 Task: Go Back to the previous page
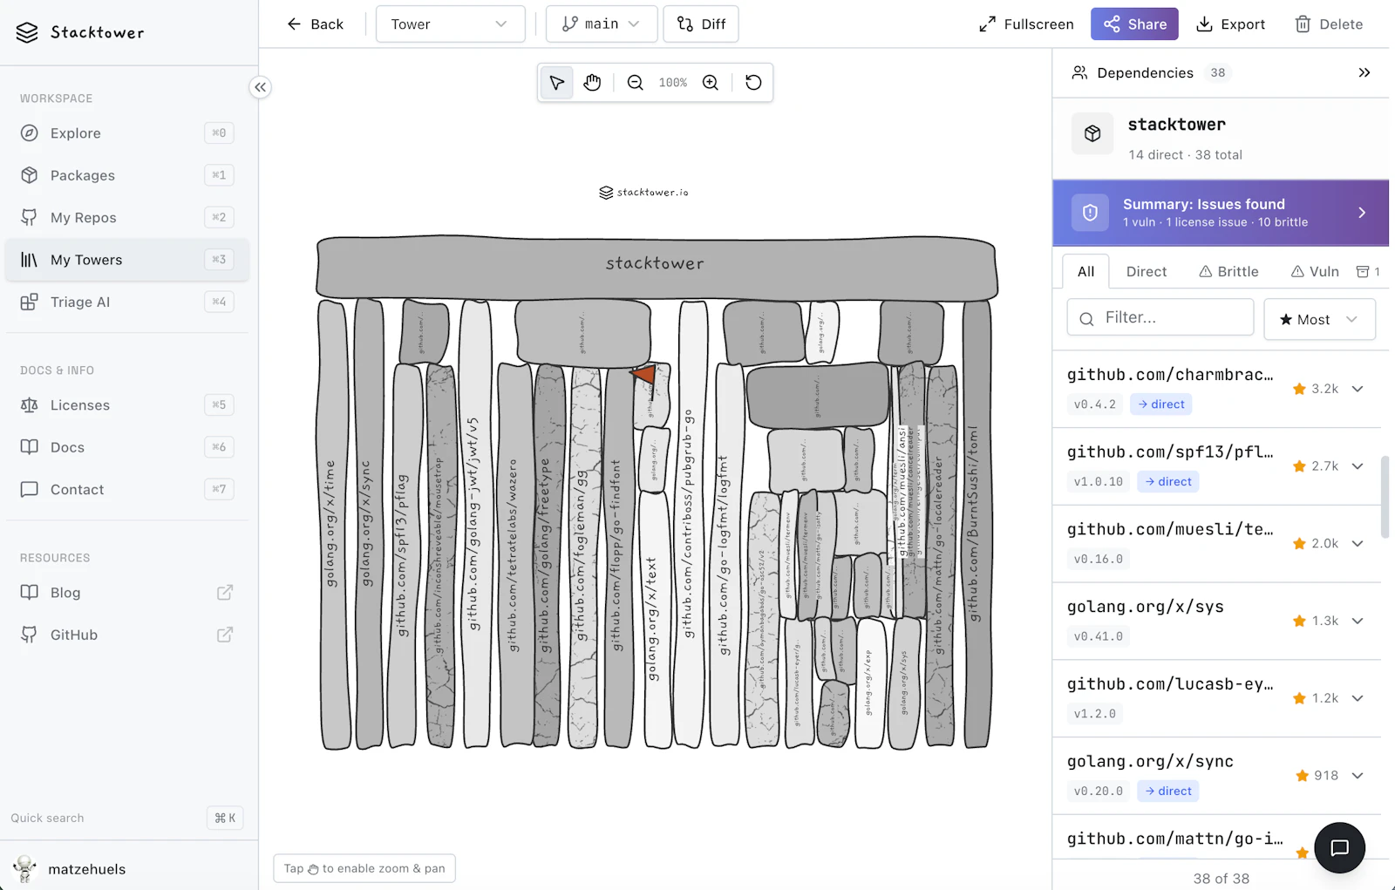(x=315, y=24)
